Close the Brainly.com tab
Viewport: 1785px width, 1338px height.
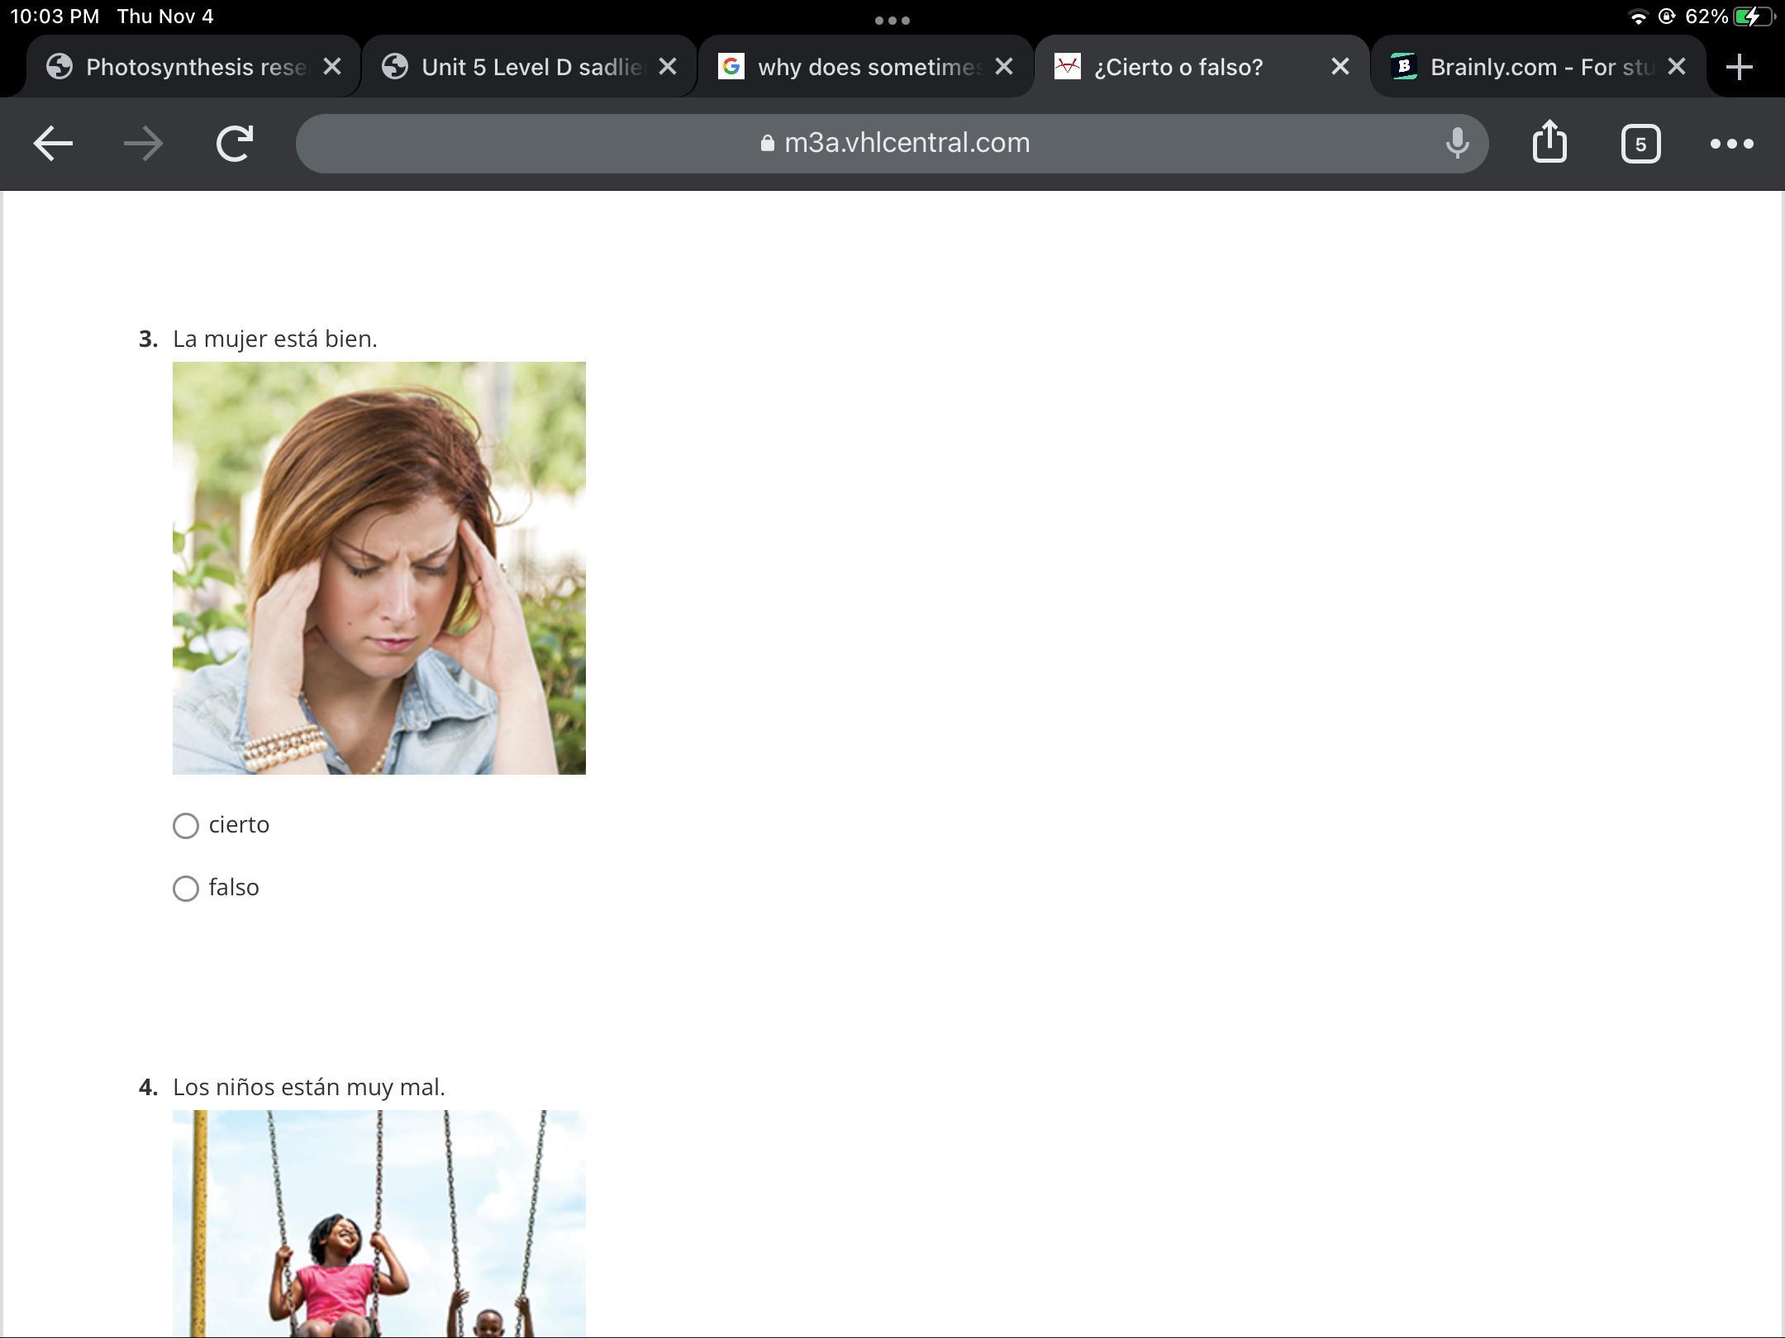(x=1676, y=67)
